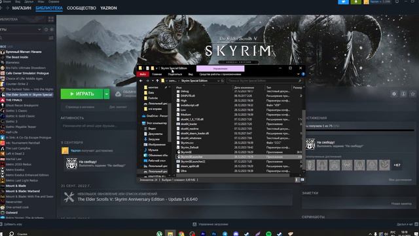Select Metro Exodus Enhanced Edition in library
This screenshot has width=419, height=236.
(x=27, y=175)
